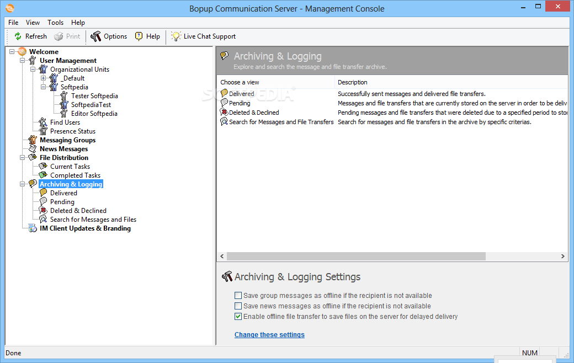Screen dimensions: 574x363
Task: Click the Deleted & Declined icon in view list
Action: pos(225,113)
